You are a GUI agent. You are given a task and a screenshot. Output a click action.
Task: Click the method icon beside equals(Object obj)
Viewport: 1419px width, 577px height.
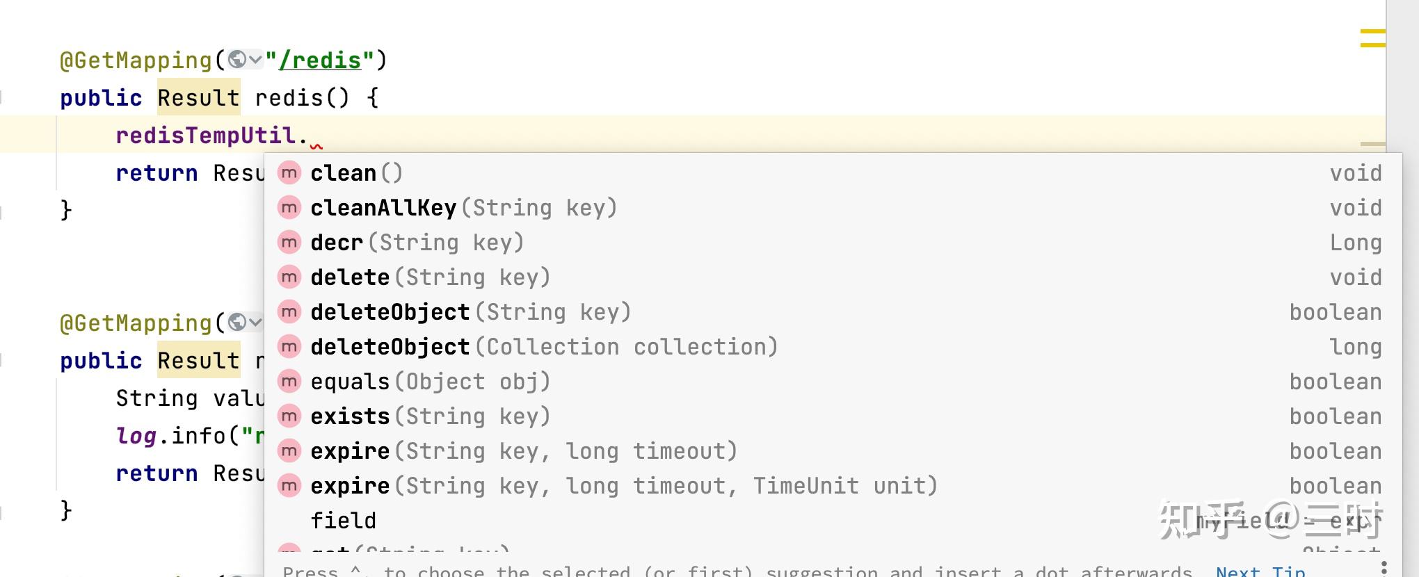(289, 381)
